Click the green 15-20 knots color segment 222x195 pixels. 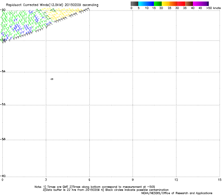[158, 4]
